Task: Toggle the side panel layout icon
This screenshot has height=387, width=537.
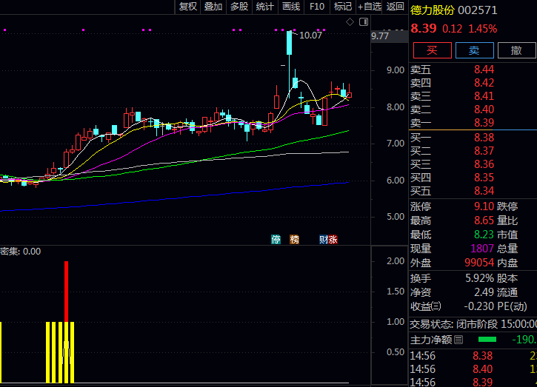Action: click(364, 22)
